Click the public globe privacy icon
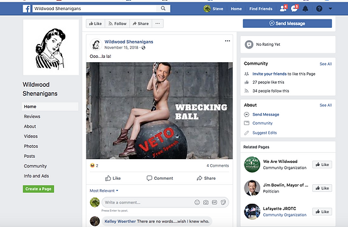The image size is (348, 227). pos(144,48)
